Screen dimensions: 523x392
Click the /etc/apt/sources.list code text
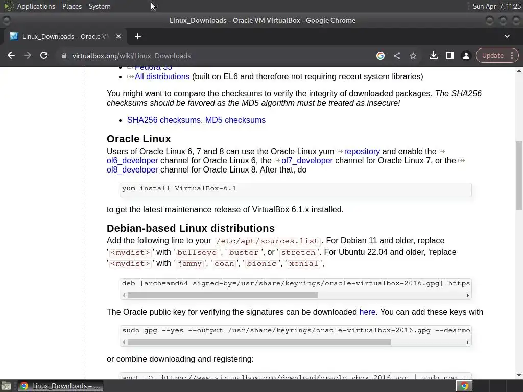(268, 241)
